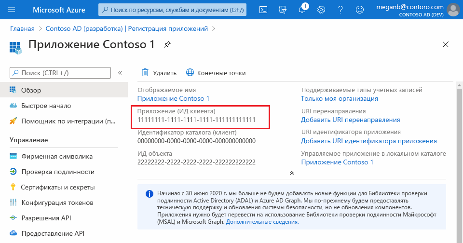This screenshot has height=243, width=463.
Task: Click the Microsoft Azure logo text
Action: tap(59, 10)
